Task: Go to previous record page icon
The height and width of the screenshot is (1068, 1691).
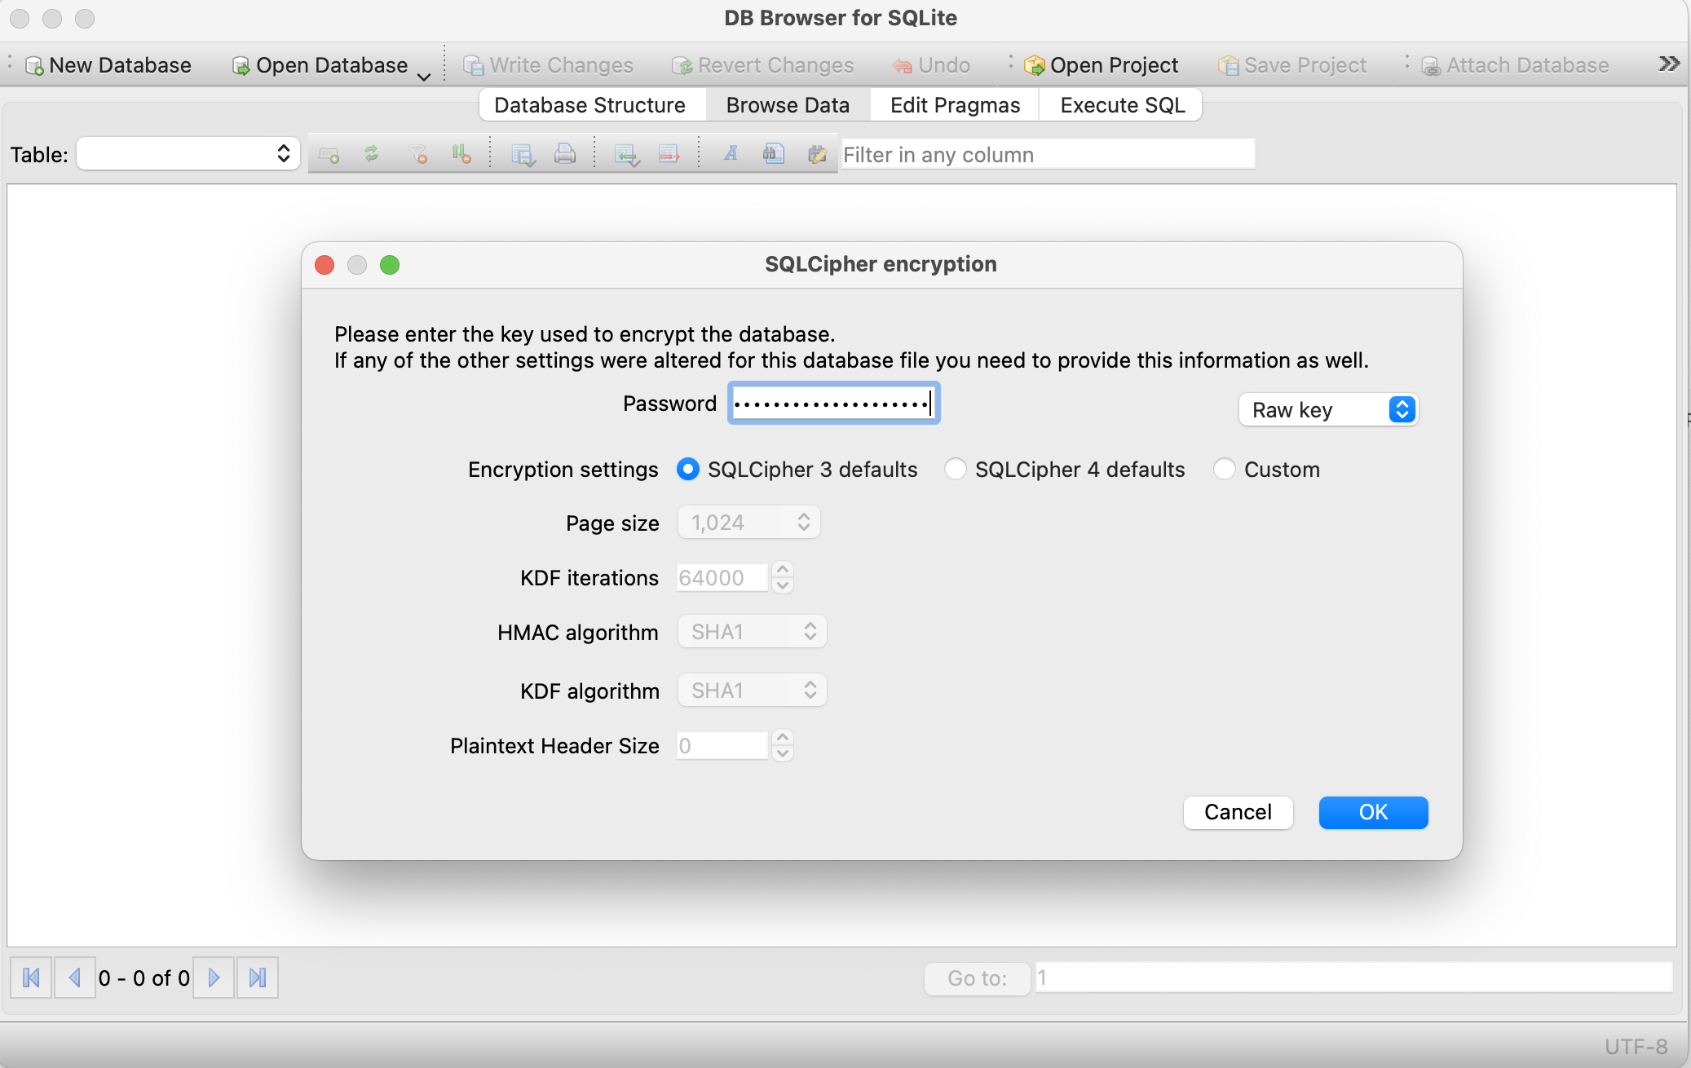Action: 74,978
